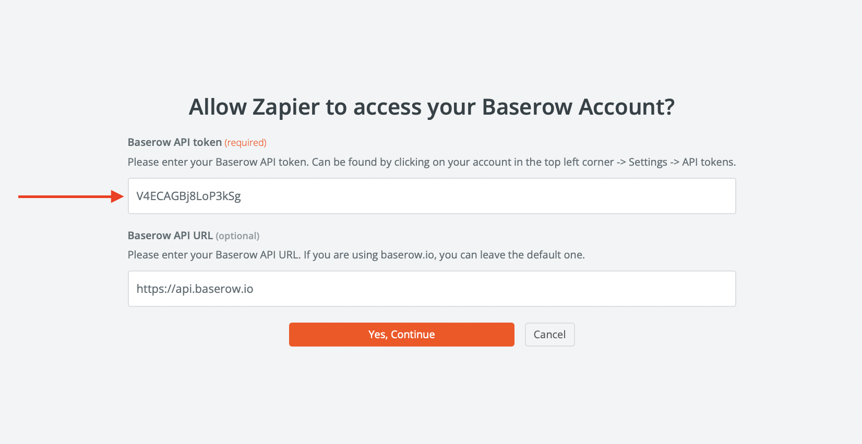Click the 'Baserow API URL' label
The width and height of the screenshot is (862, 444).
pyautogui.click(x=170, y=236)
